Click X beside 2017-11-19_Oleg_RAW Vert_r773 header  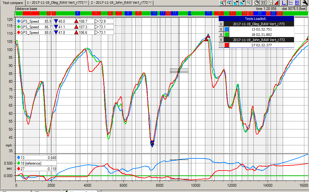click(x=221, y=24)
